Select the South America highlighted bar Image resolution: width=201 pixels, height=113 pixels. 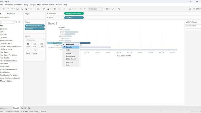coord(85,43)
